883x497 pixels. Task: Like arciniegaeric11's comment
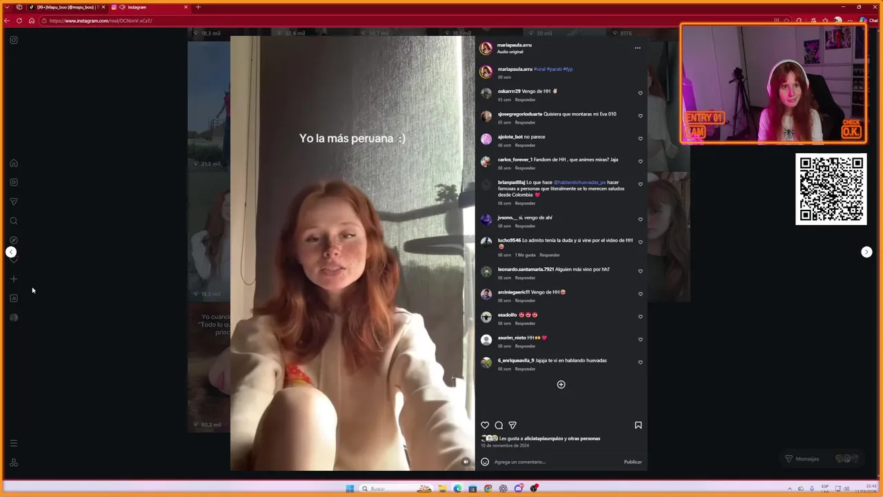coord(640,294)
